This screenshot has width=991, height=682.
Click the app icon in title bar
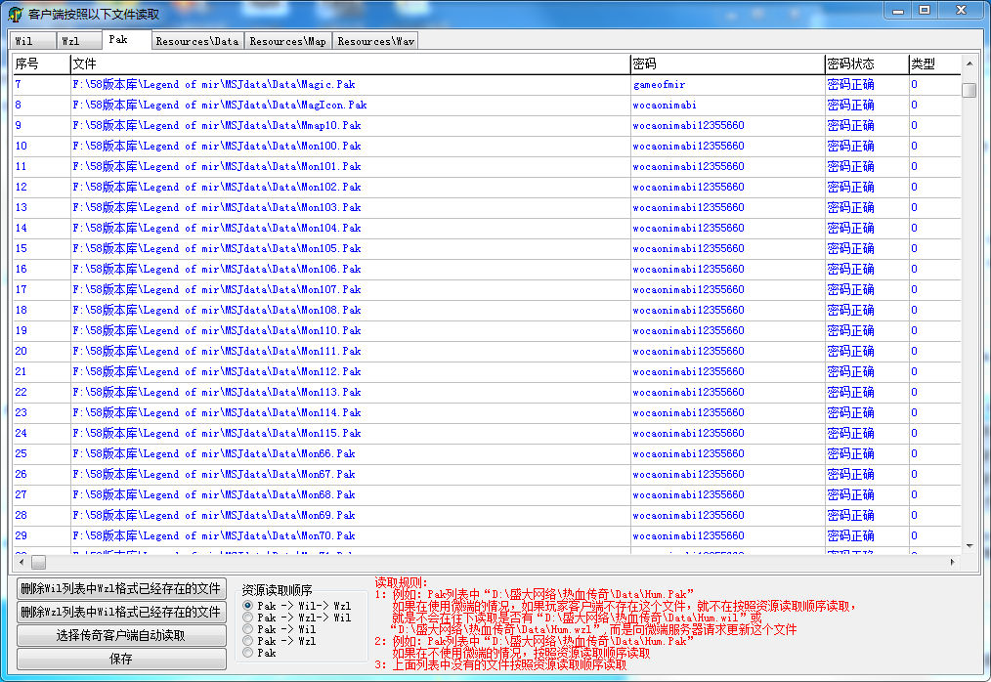point(15,14)
